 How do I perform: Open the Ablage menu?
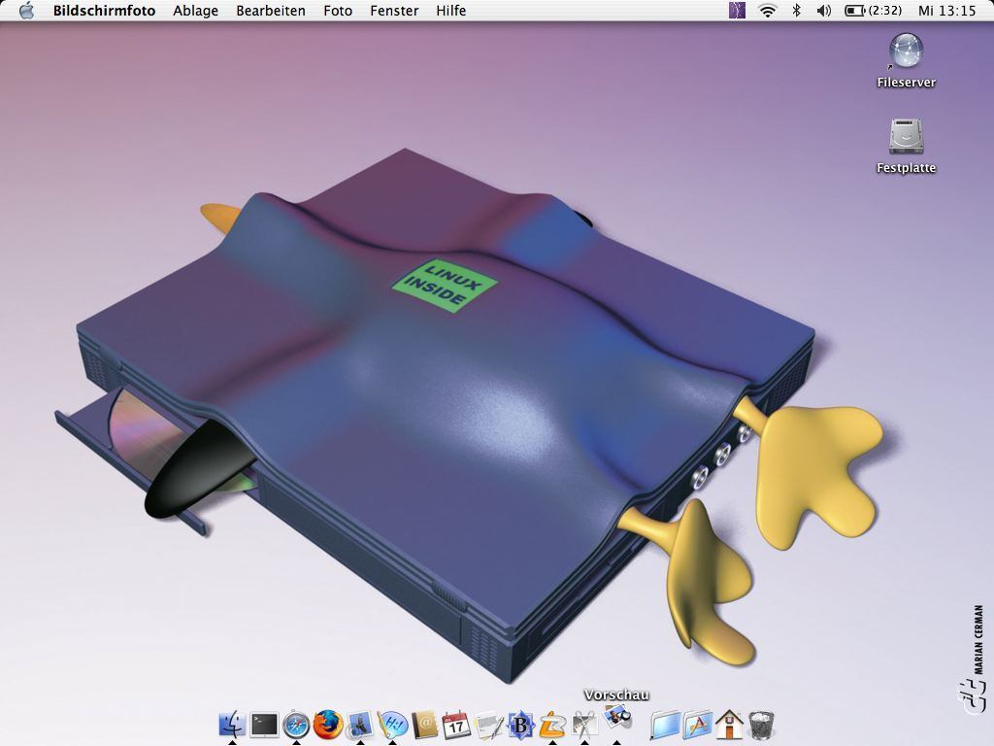click(195, 11)
